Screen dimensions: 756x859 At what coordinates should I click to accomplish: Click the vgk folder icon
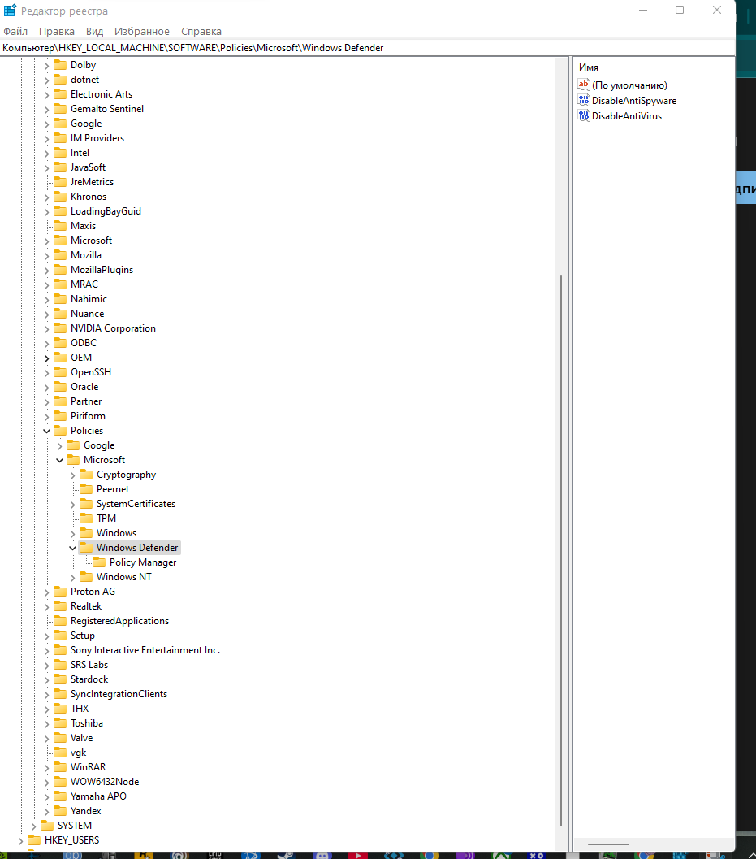(x=60, y=753)
